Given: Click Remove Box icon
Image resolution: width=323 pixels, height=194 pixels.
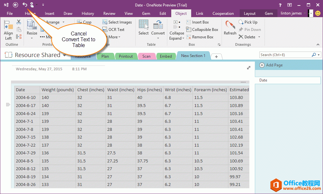Looking at the screenshot, I should [x=200, y=37].
